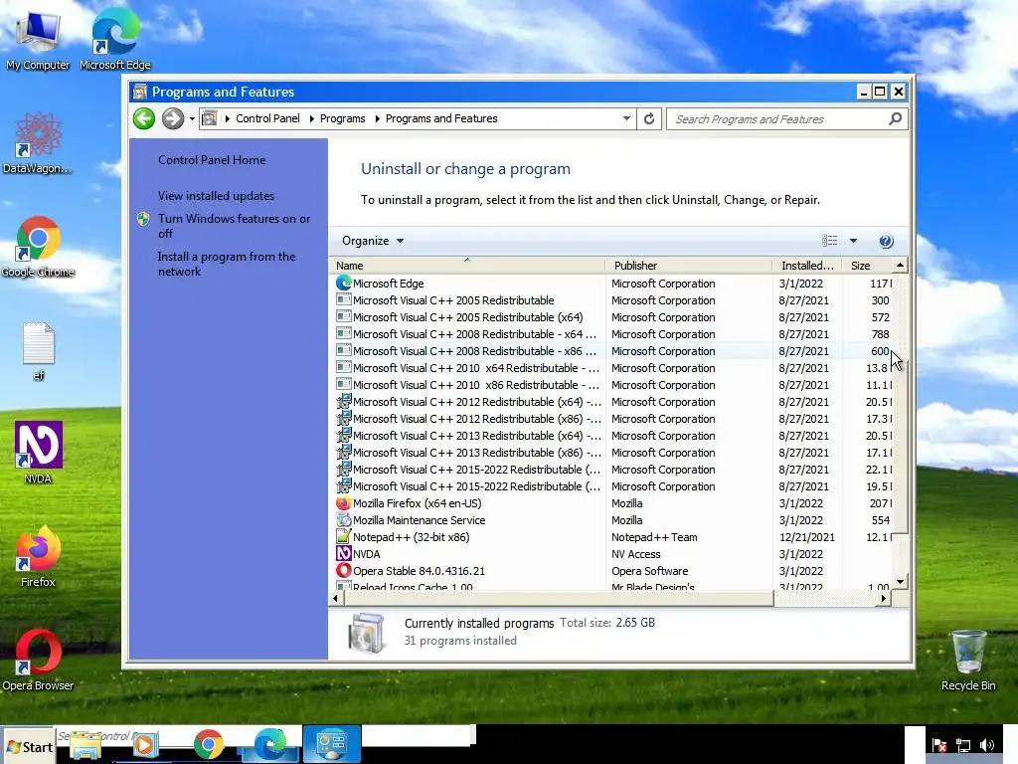Sort list by Size column header
This screenshot has height=764, width=1018.
click(867, 265)
